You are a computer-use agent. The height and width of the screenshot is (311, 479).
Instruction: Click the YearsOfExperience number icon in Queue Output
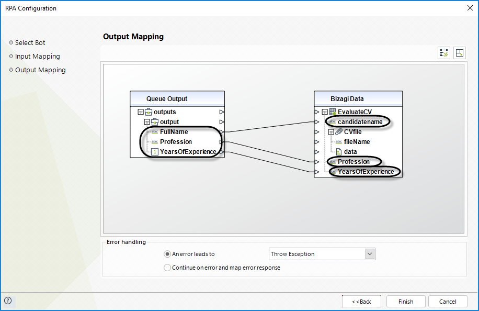[x=155, y=152]
